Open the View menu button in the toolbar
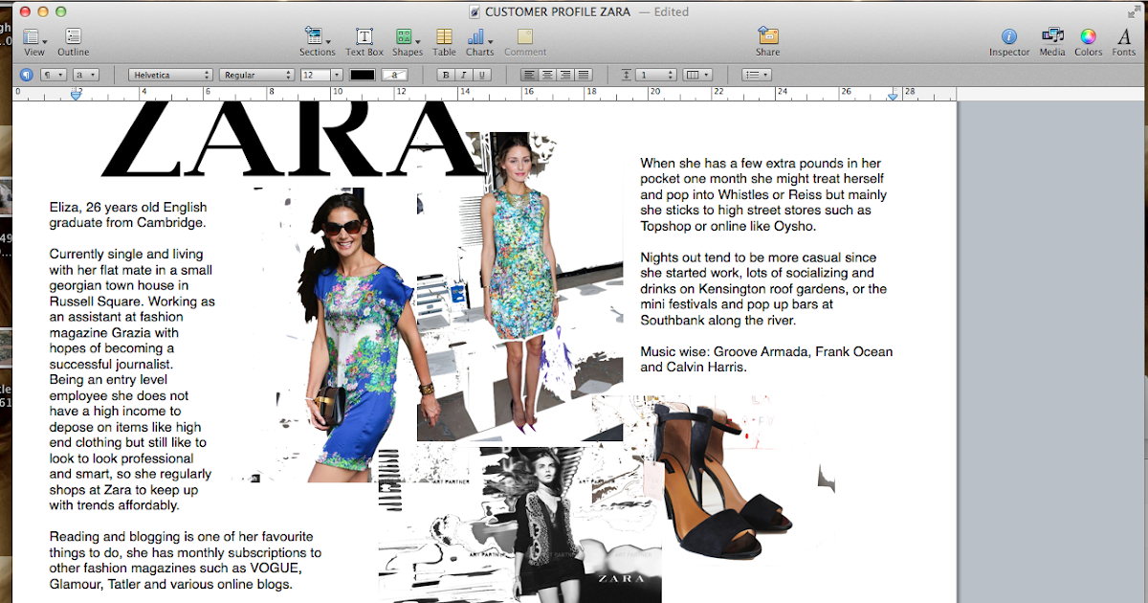The width and height of the screenshot is (1148, 603). coord(33,41)
